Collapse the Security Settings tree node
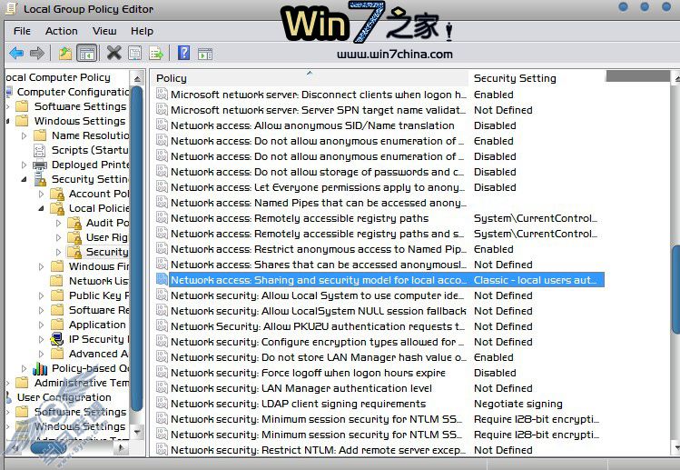Screen dimensions: 680x470 pos(25,179)
